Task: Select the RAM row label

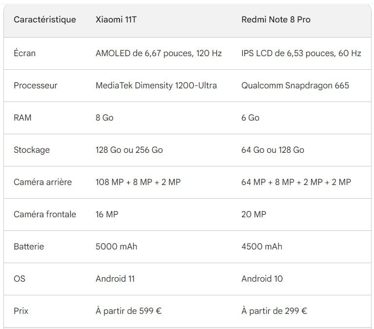Action: pyautogui.click(x=22, y=118)
